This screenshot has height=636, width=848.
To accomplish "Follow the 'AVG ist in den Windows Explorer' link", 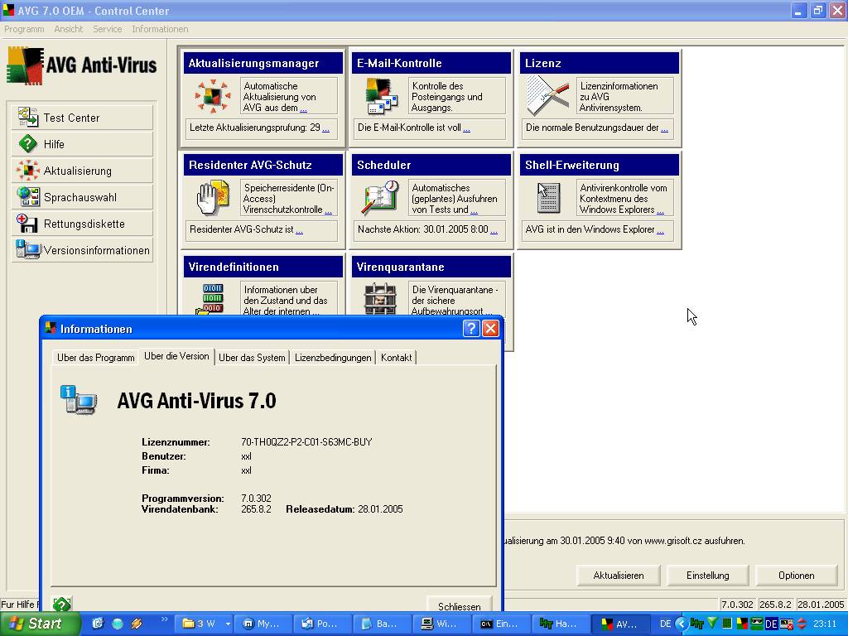I will (x=660, y=230).
